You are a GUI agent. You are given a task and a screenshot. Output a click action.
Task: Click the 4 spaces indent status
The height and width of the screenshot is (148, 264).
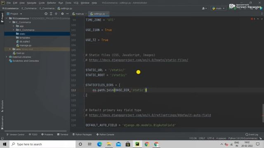tap(221, 138)
